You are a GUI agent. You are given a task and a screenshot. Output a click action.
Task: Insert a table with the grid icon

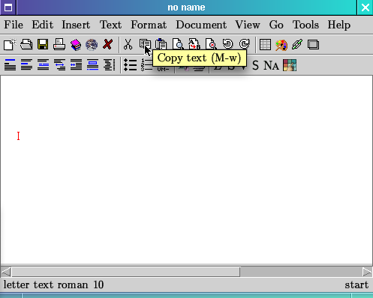[265, 45]
